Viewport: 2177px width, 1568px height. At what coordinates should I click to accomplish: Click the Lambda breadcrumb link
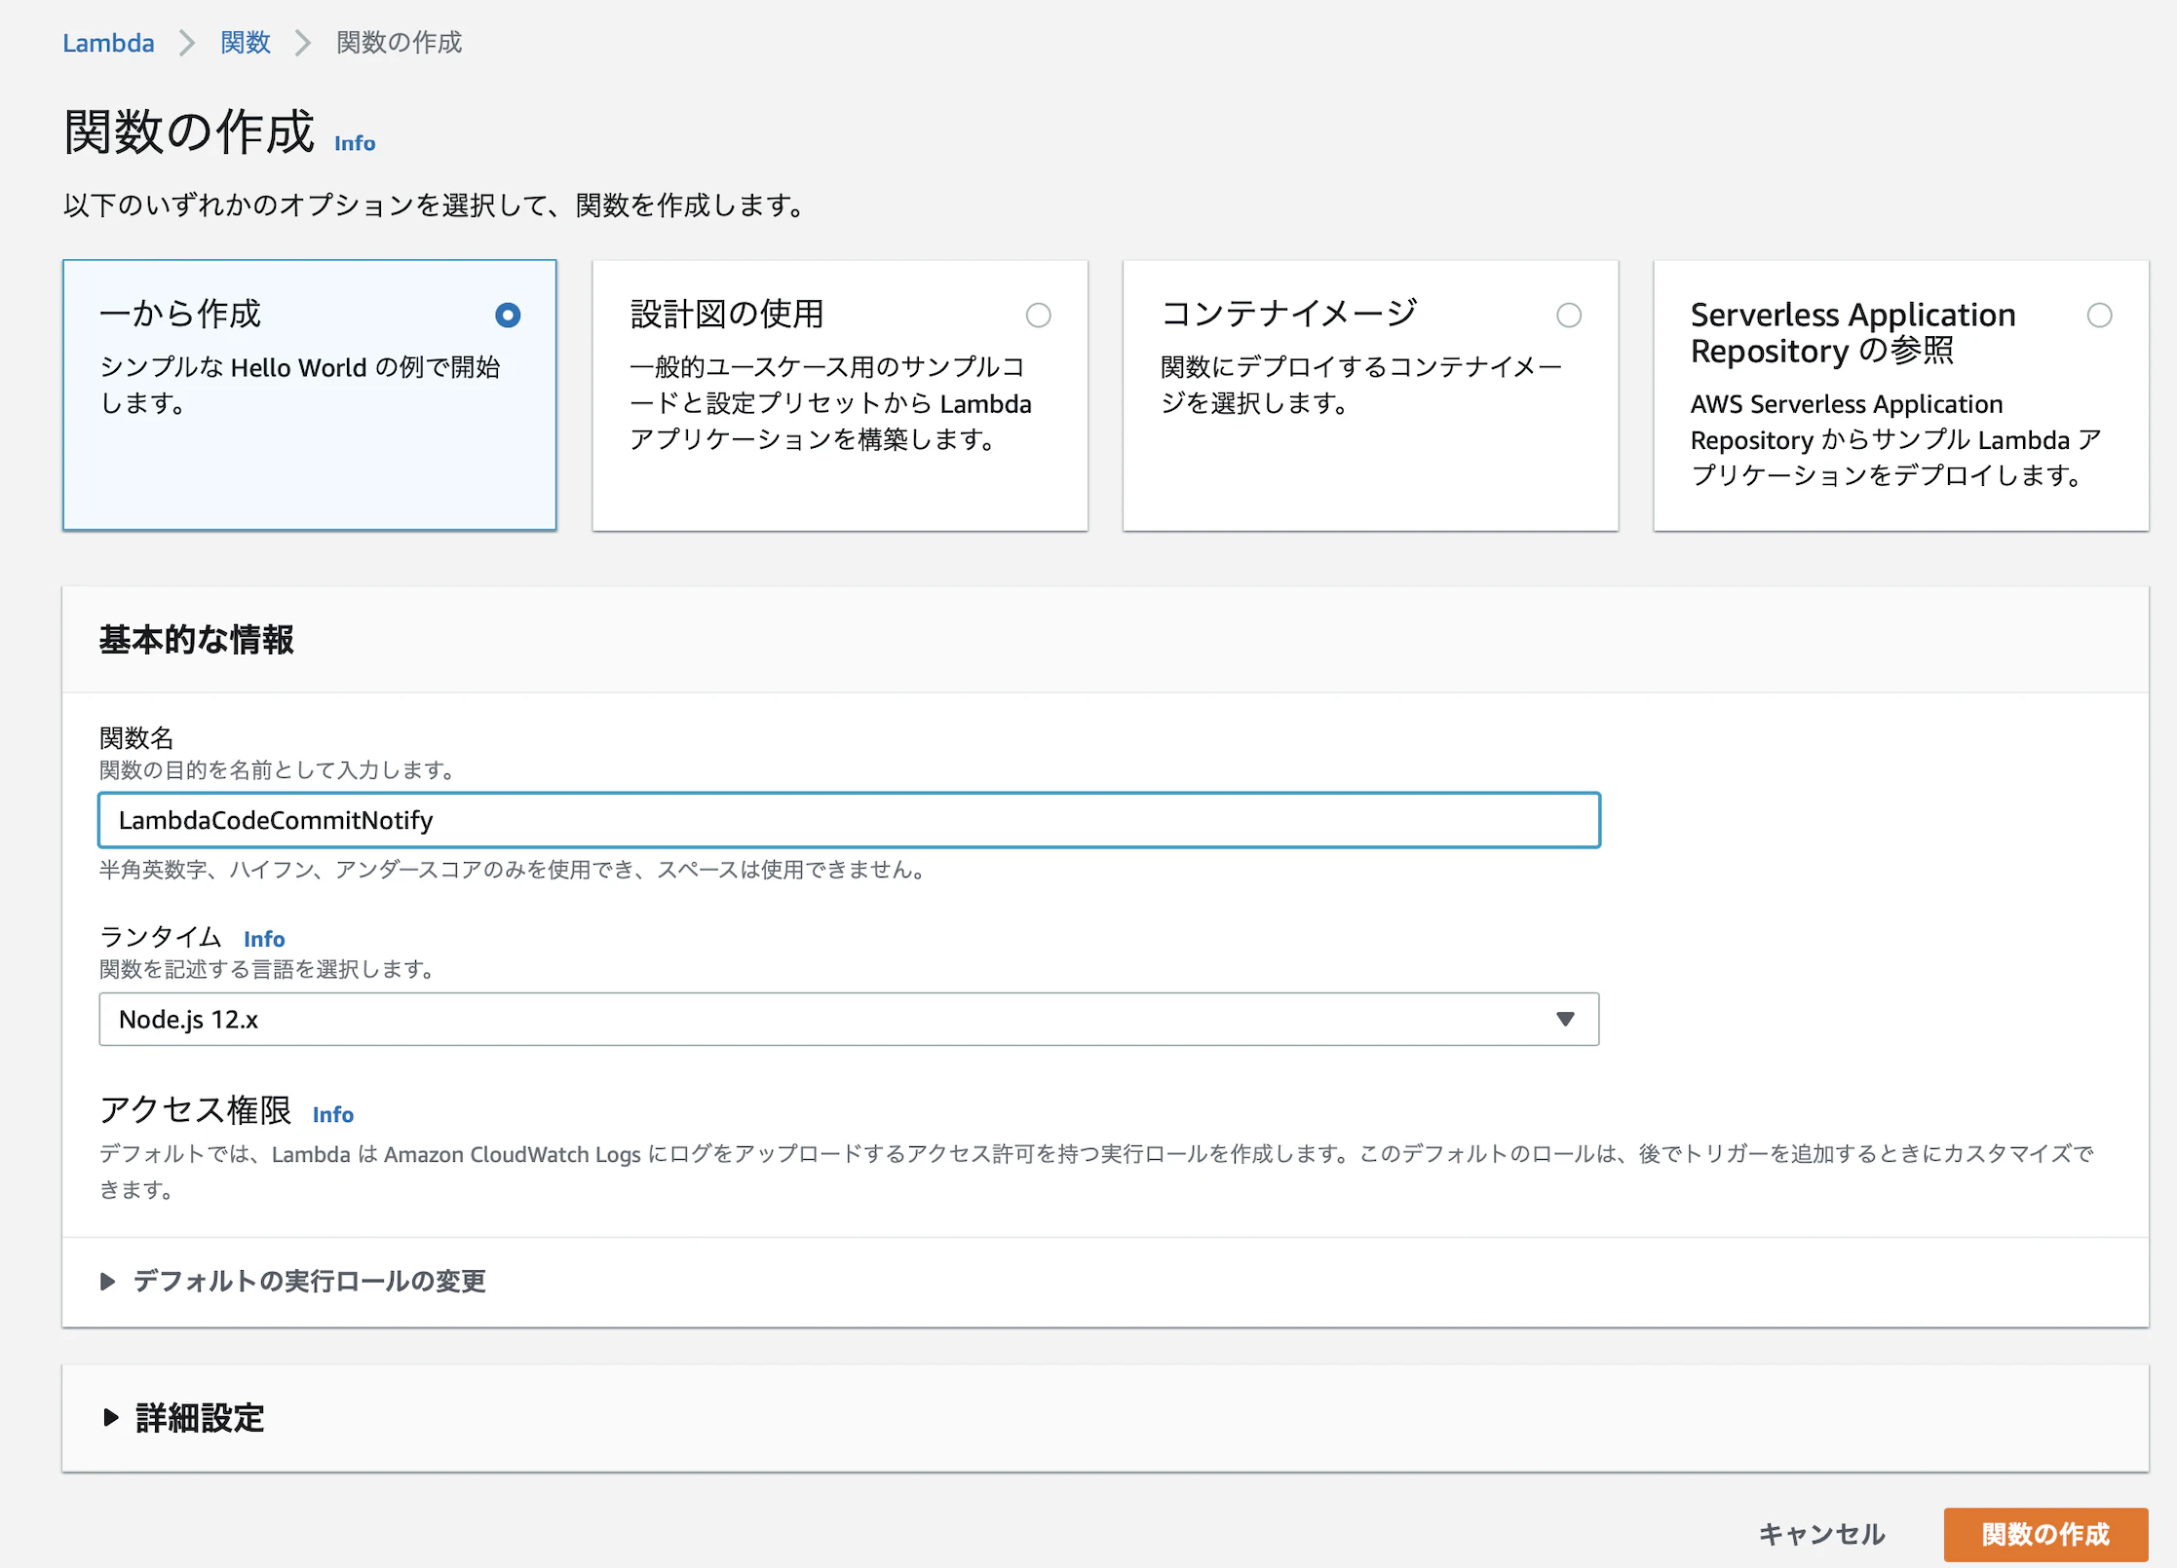point(108,43)
